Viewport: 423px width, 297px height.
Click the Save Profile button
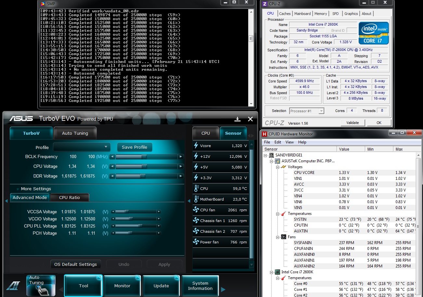(135, 147)
